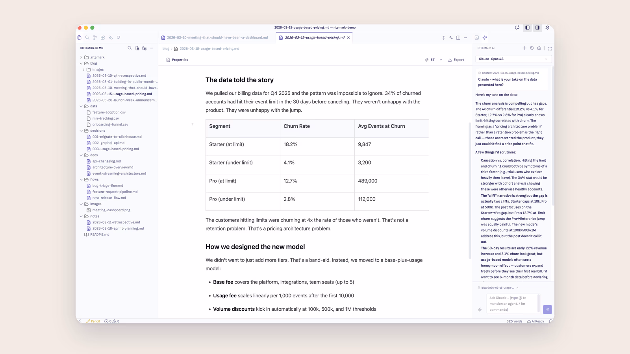Open mrr-tracking.csv in the file tree
This screenshot has width=630, height=354.
[x=106, y=118]
